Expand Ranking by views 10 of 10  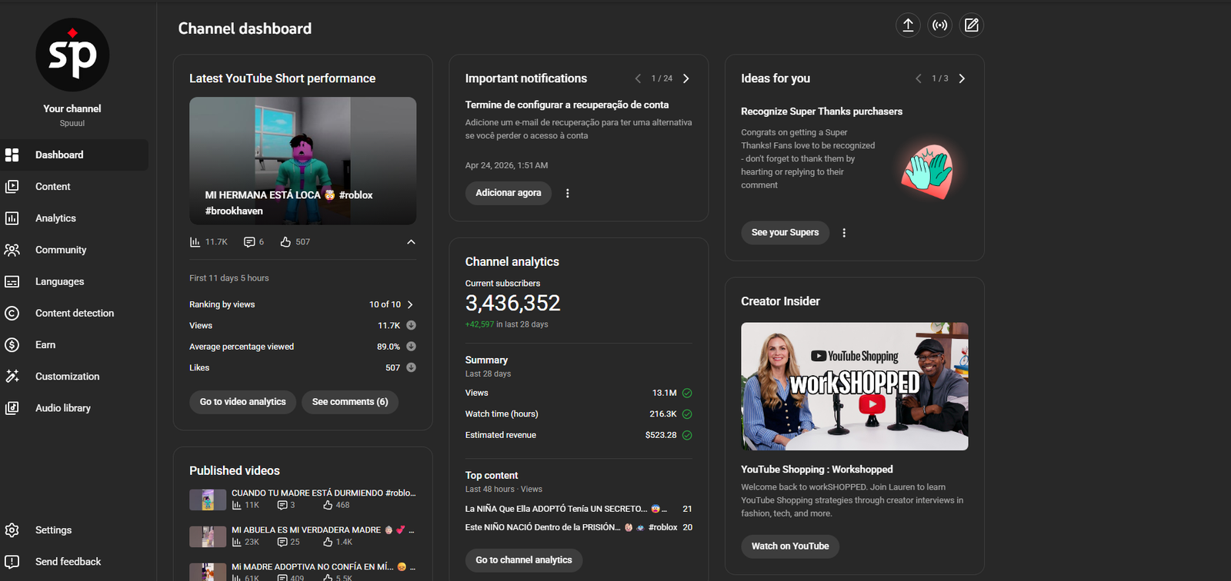point(410,305)
